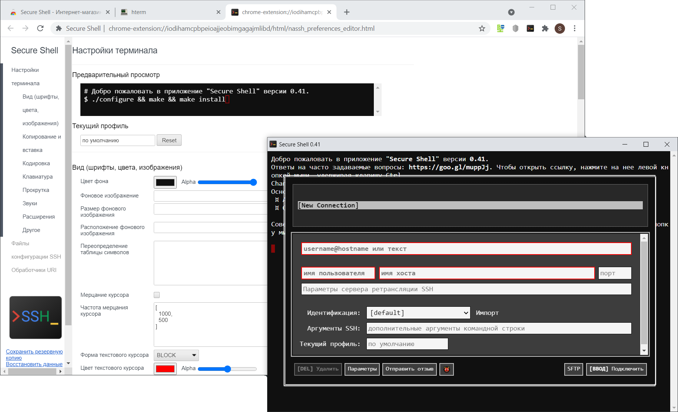Click the text cursor red color swatch
Screen dimensions: 678x412
[165, 369]
